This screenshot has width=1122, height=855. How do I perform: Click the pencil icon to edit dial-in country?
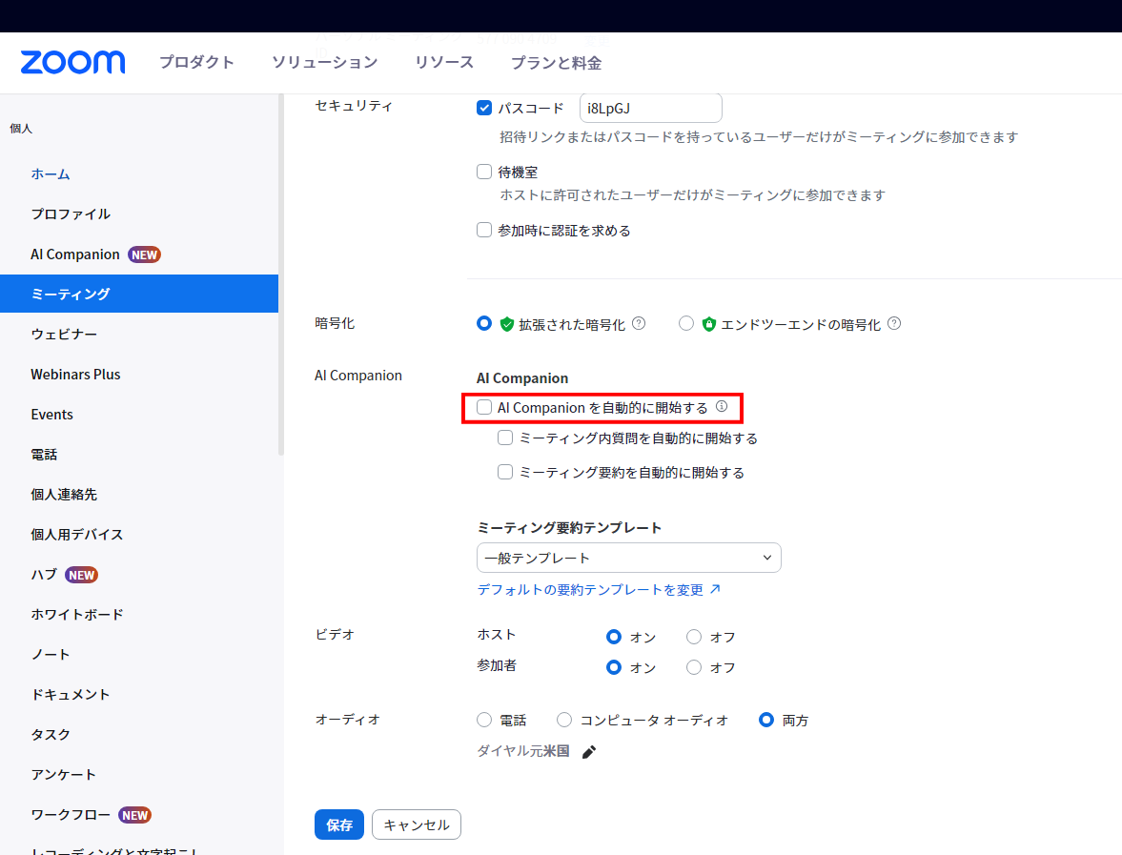589,752
